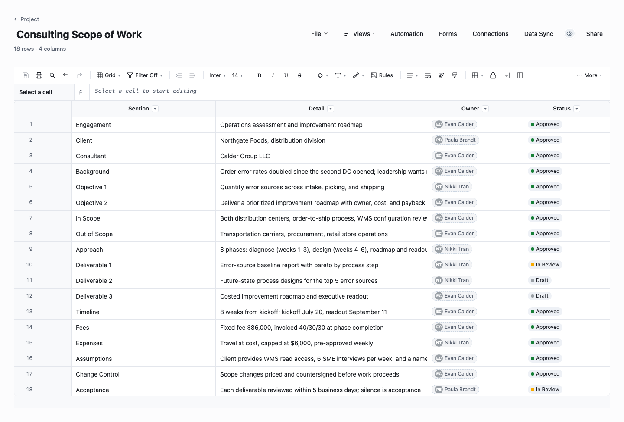Open the File menu
The width and height of the screenshot is (624, 422).
click(x=319, y=34)
